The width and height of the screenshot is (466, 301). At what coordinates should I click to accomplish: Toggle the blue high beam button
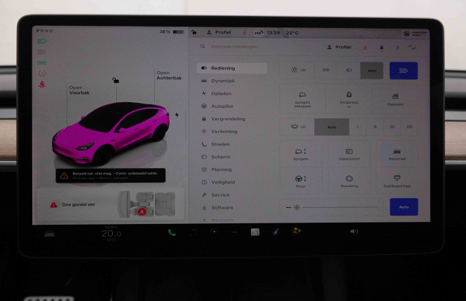pos(404,70)
